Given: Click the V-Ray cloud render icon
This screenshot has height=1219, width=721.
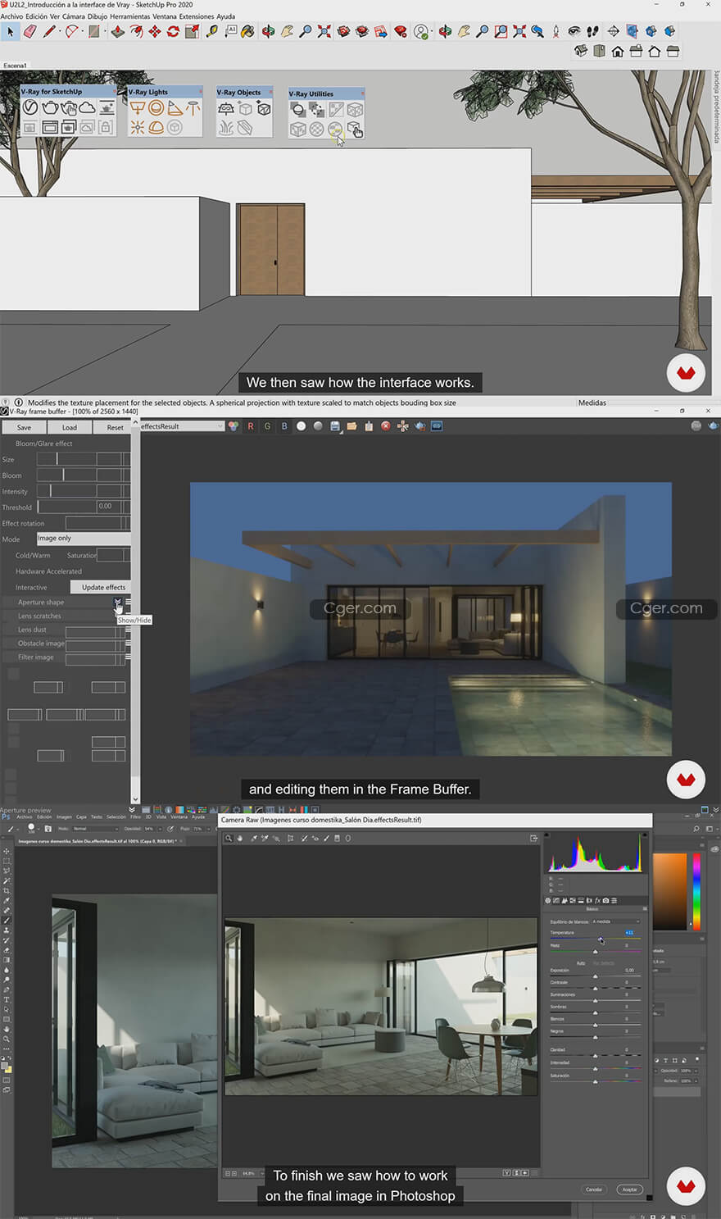Looking at the screenshot, I should (87, 108).
